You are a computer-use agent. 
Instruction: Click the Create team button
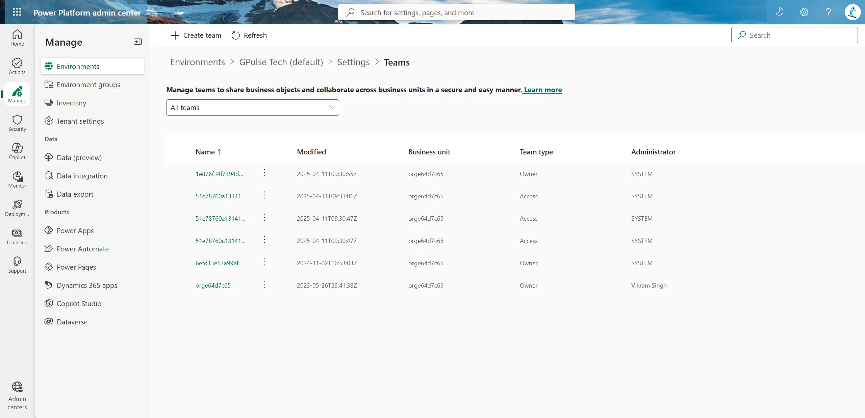196,35
